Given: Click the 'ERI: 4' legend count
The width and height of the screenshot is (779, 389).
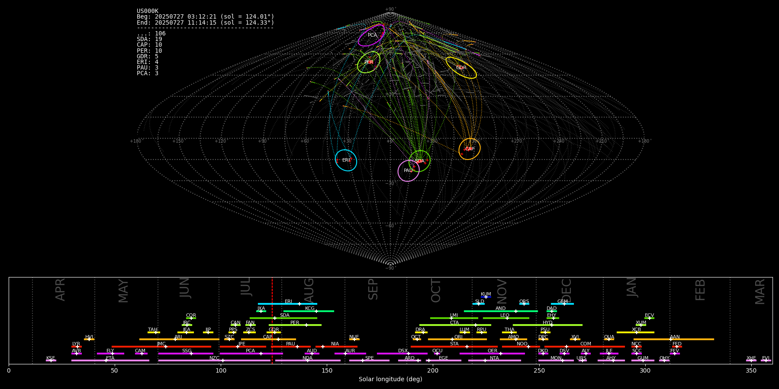Looking at the screenshot, I should (x=148, y=62).
